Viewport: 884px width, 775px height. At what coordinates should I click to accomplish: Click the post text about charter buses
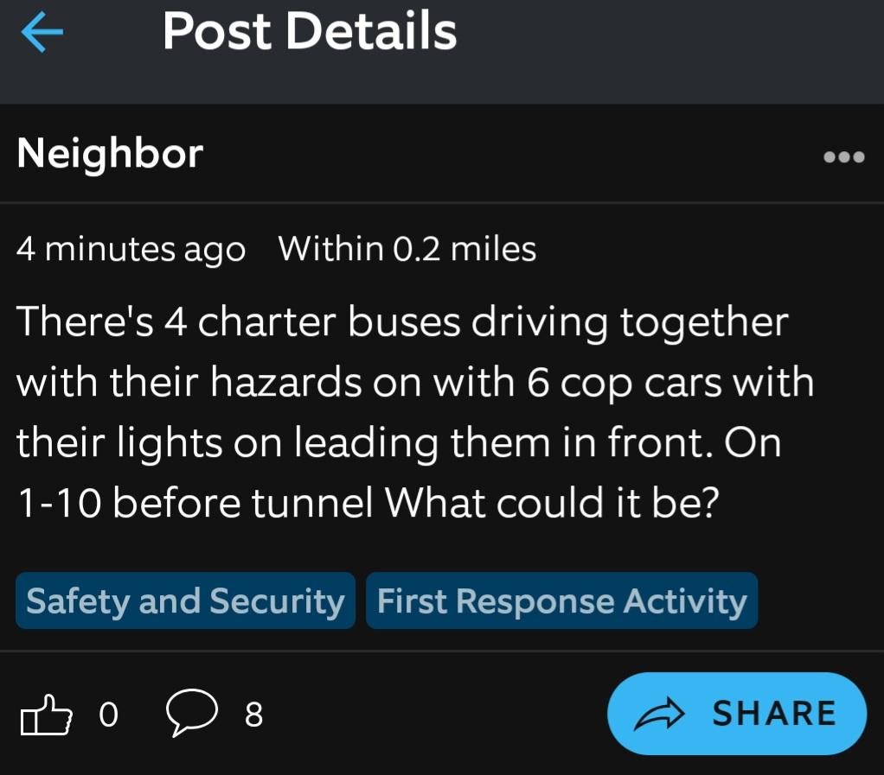pos(415,412)
